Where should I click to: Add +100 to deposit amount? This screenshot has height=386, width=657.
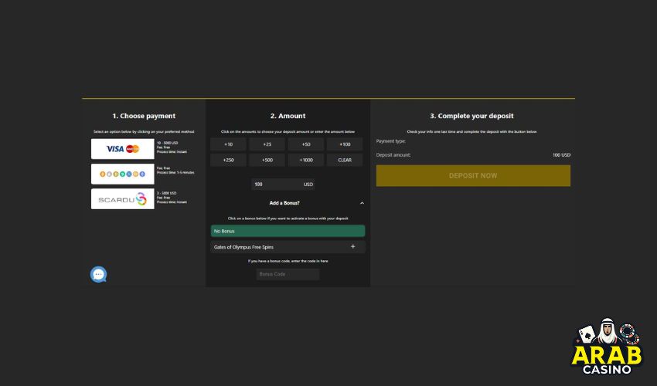(345, 144)
